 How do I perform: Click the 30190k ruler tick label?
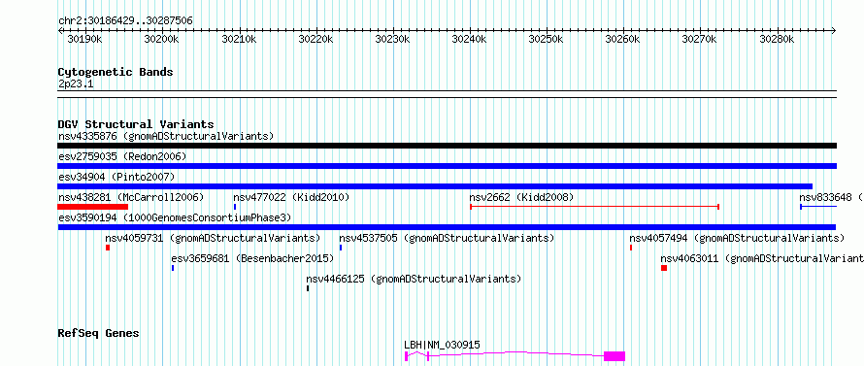point(84,39)
